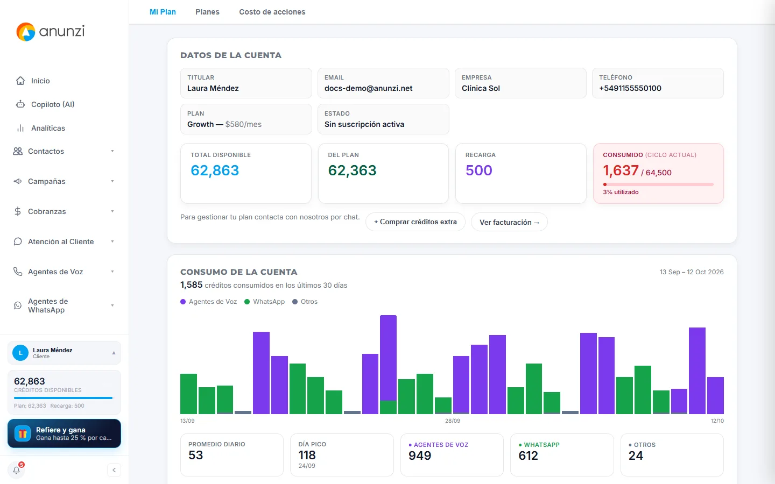Image resolution: width=775 pixels, height=484 pixels.
Task: Click the Recarga value 500
Action: (479, 170)
